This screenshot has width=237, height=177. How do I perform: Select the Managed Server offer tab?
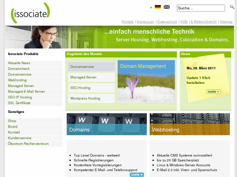point(92,77)
